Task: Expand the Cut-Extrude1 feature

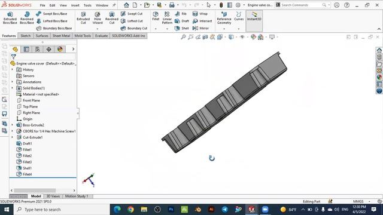Action: 12,137
